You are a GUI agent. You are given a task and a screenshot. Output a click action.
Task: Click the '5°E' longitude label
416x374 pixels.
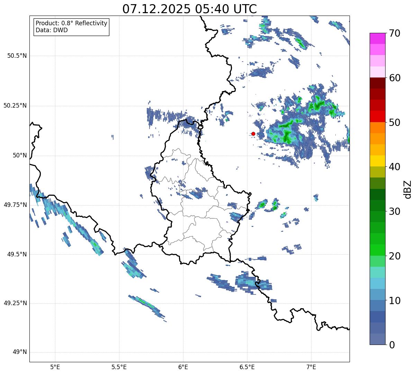(x=55, y=367)
